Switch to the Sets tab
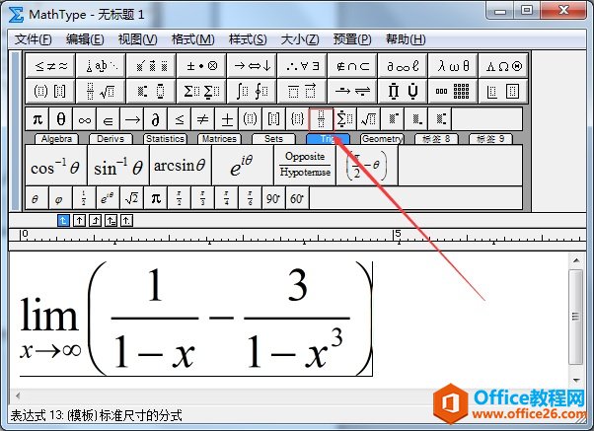This screenshot has width=594, height=431. click(273, 139)
